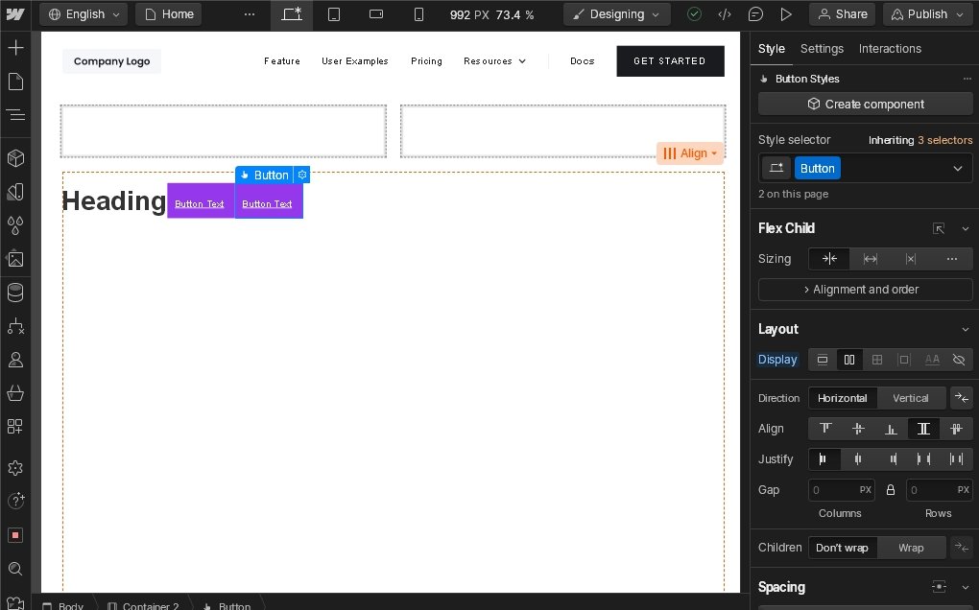Switch to the Interactions tab

pyautogui.click(x=890, y=49)
